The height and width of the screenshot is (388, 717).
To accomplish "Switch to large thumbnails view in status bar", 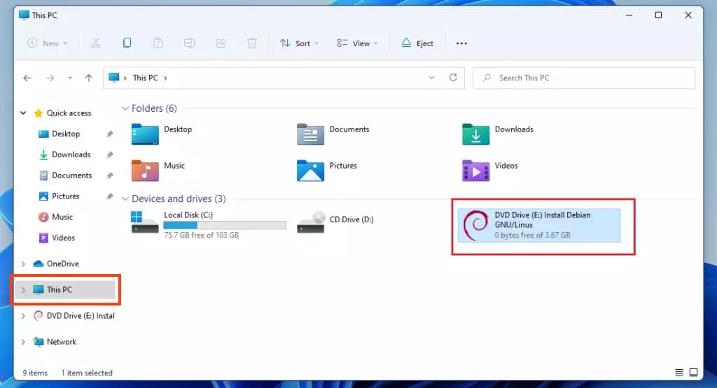I will (694, 372).
